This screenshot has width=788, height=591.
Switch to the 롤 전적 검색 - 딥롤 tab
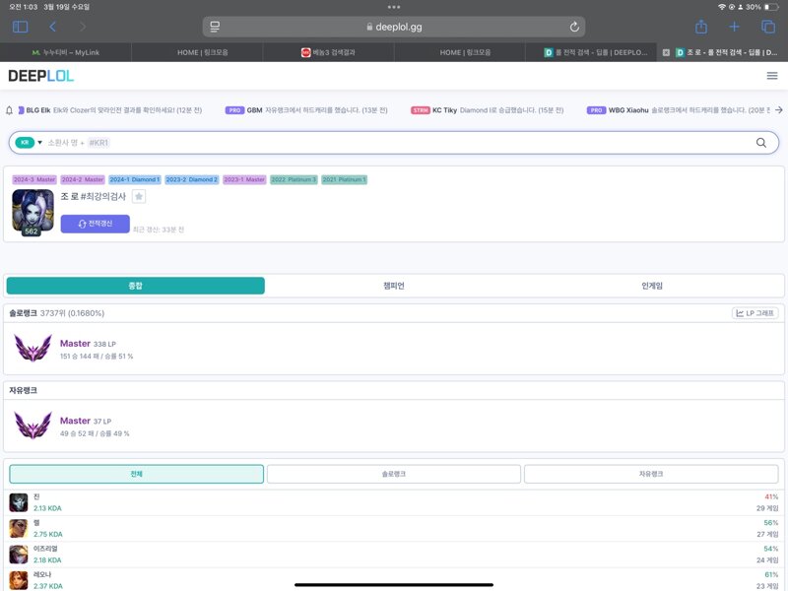pyautogui.click(x=591, y=52)
